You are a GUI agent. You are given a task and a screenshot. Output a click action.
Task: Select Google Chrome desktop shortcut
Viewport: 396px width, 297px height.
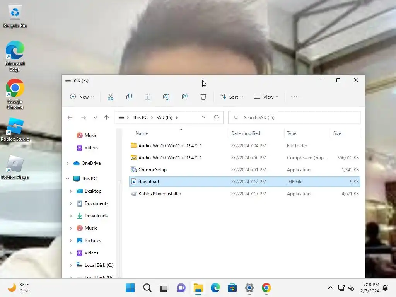click(x=15, y=94)
